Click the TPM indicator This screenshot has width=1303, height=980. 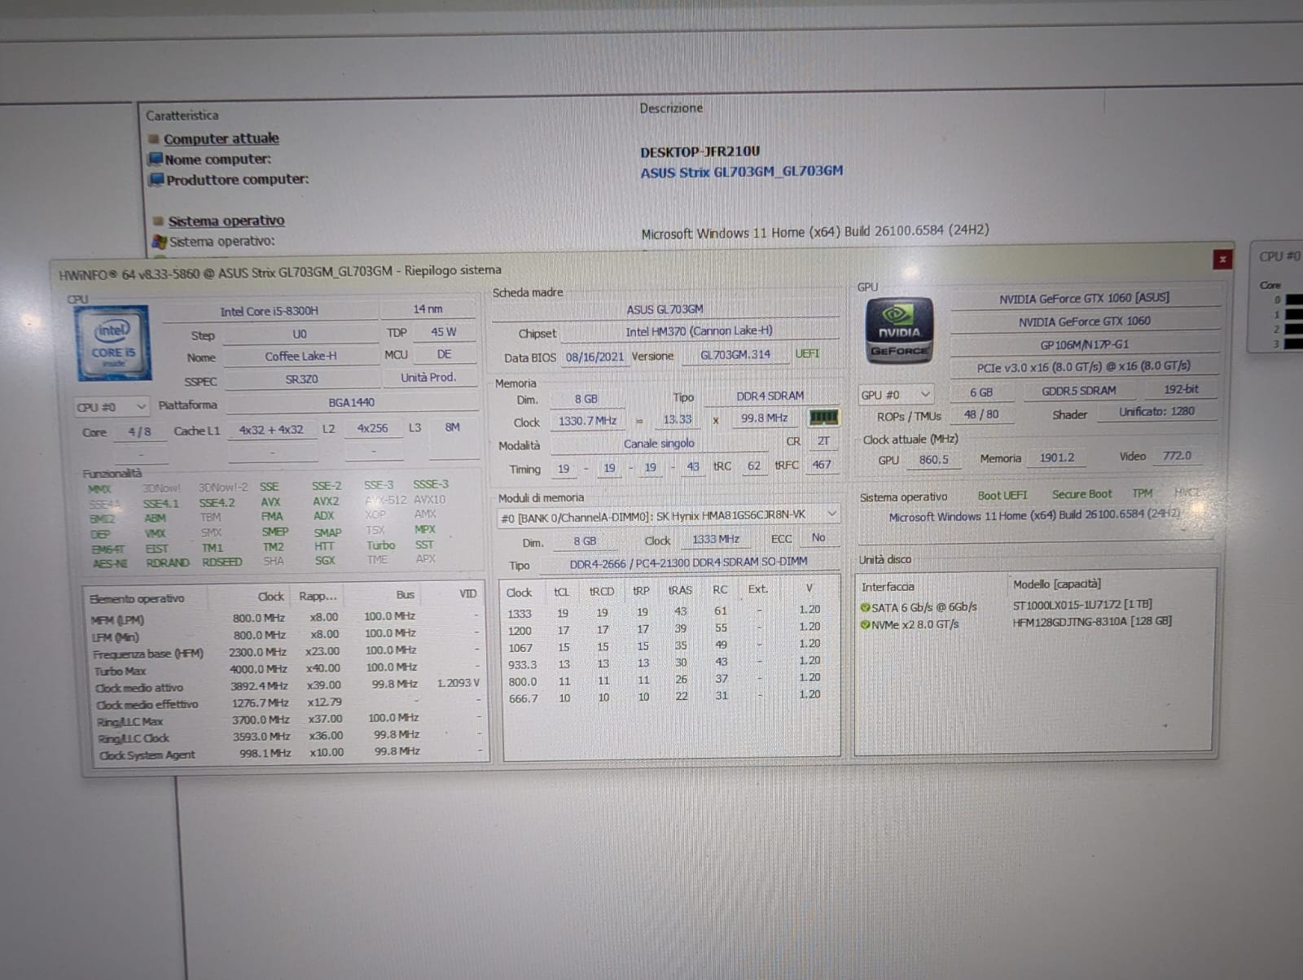(1143, 493)
